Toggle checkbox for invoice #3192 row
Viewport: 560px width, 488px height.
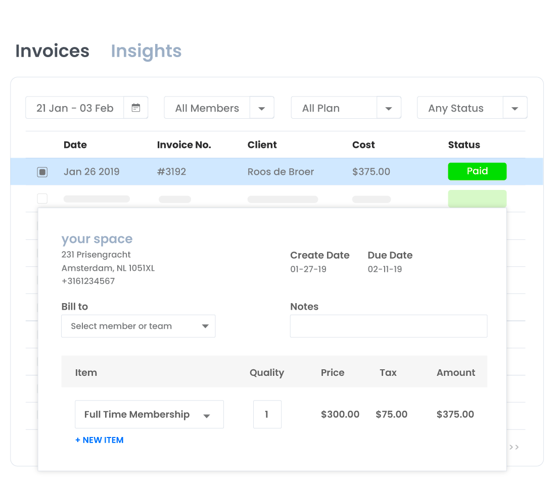[42, 172]
